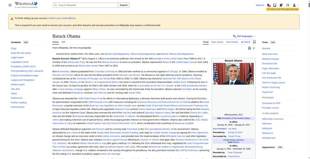Open Report visual bug tool
The image size is (310, 159).
click(271, 87)
